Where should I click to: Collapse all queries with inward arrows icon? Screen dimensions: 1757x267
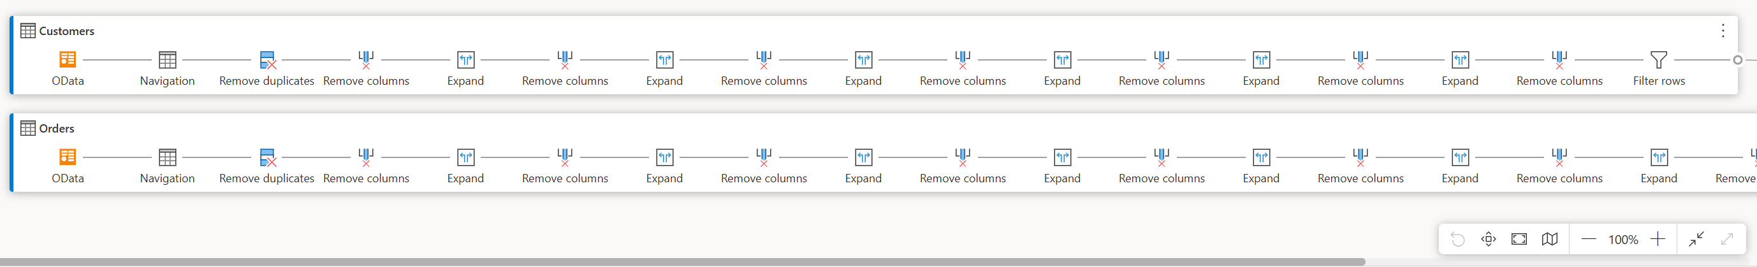[x=1696, y=239]
